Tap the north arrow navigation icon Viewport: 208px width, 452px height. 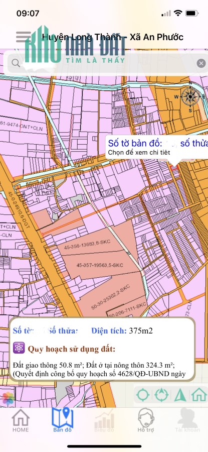[180, 395]
